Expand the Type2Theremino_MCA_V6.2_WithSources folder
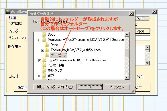 pos(40,60)
